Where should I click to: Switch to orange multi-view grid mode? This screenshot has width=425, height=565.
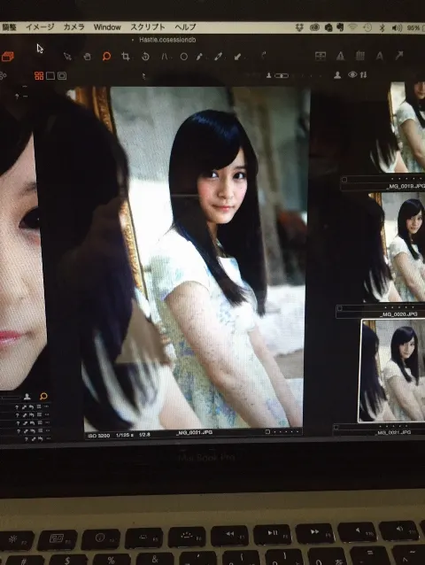pyautogui.click(x=39, y=75)
